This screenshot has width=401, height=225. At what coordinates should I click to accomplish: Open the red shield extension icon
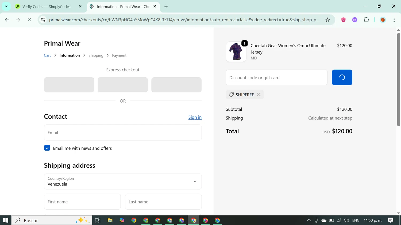(344, 20)
